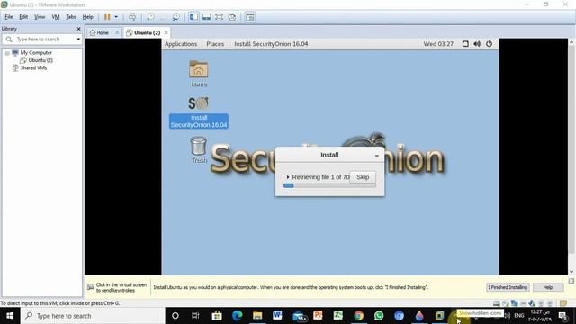576x324 pixels.
Task: Open the Places menu in guest
Action: [x=215, y=44]
